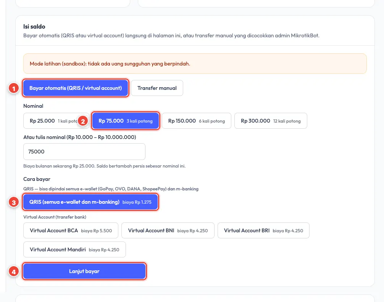
Task: Click the 'Biaya bulanan sekarang Rp 25.000' note
Action: 104,166
